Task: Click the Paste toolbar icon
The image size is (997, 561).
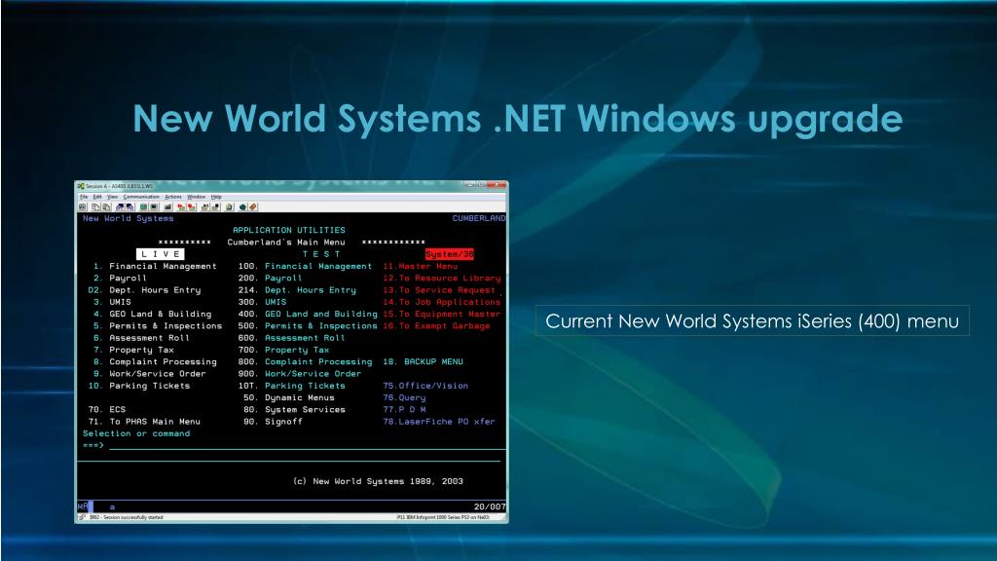Action: click(x=106, y=206)
